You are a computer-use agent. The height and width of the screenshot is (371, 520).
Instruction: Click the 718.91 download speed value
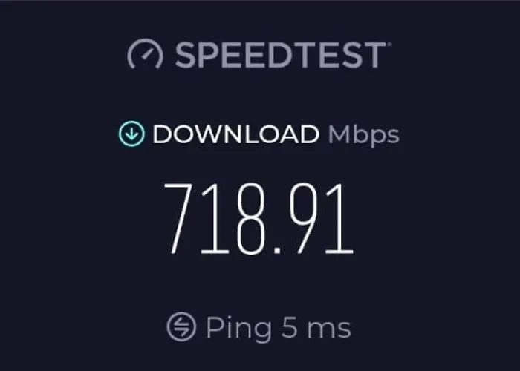259,219
